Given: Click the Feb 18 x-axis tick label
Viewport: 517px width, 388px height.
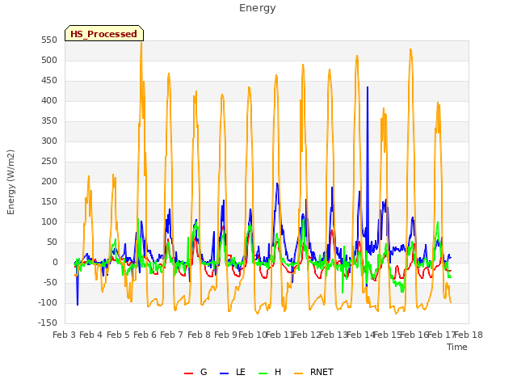Looking at the screenshot, I should point(469,335).
